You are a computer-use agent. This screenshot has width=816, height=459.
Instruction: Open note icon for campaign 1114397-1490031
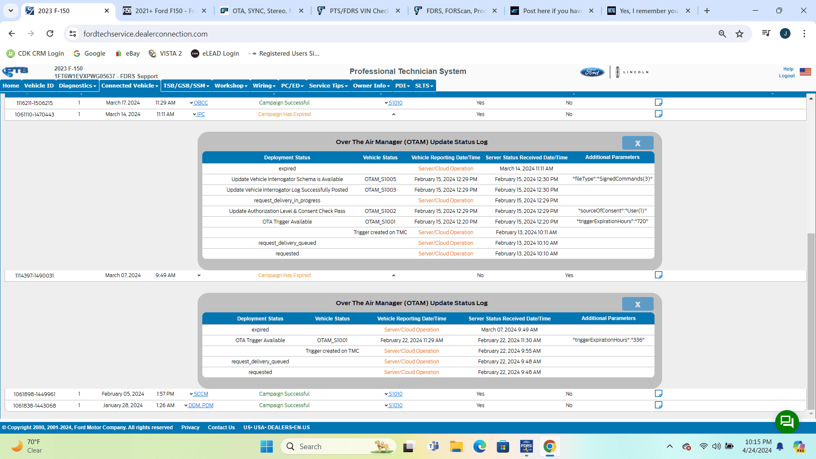point(658,275)
